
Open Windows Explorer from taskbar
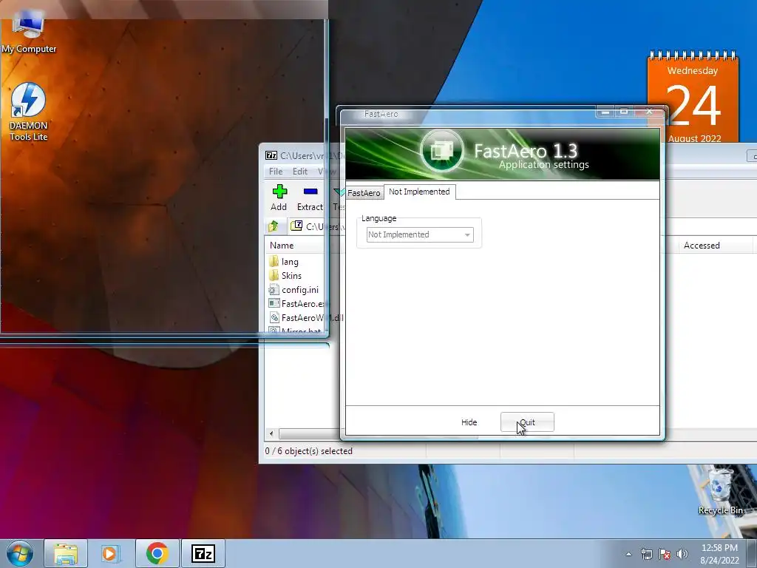pos(66,553)
